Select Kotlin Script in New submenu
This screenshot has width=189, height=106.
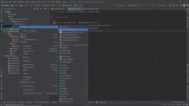tap(73, 57)
